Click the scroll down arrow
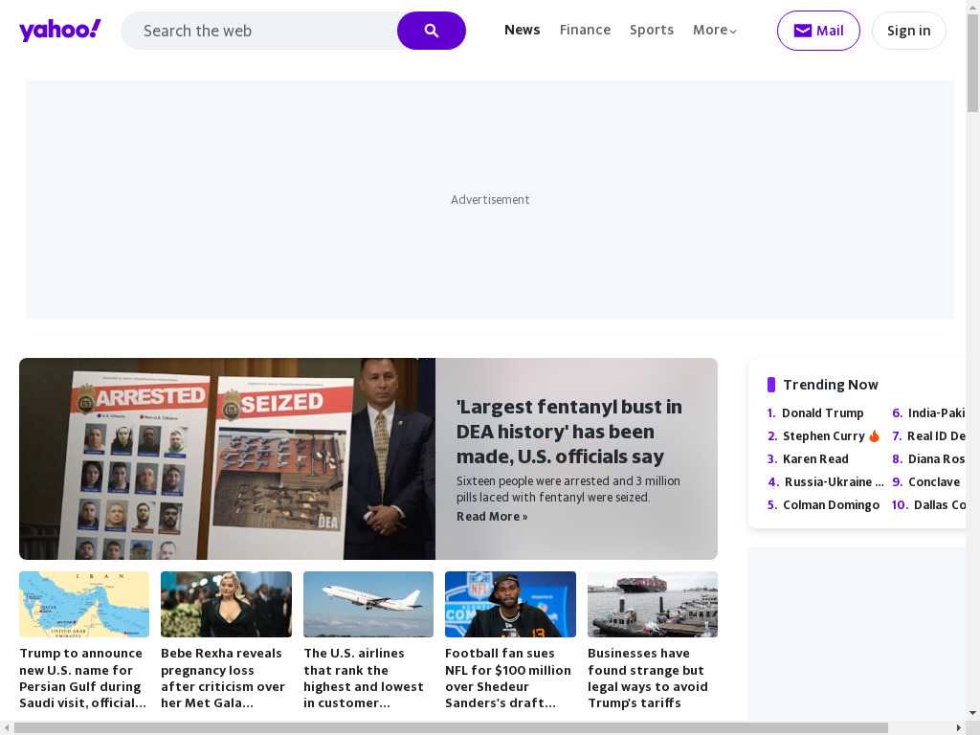The image size is (980, 735). point(972,713)
